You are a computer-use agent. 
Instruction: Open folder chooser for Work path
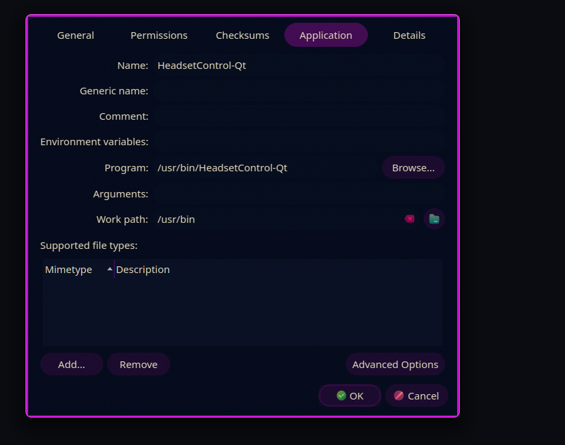(x=434, y=219)
